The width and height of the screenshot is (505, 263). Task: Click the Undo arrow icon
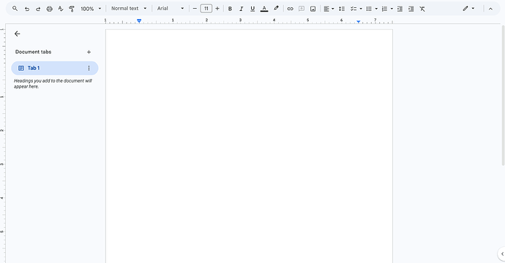tap(27, 9)
